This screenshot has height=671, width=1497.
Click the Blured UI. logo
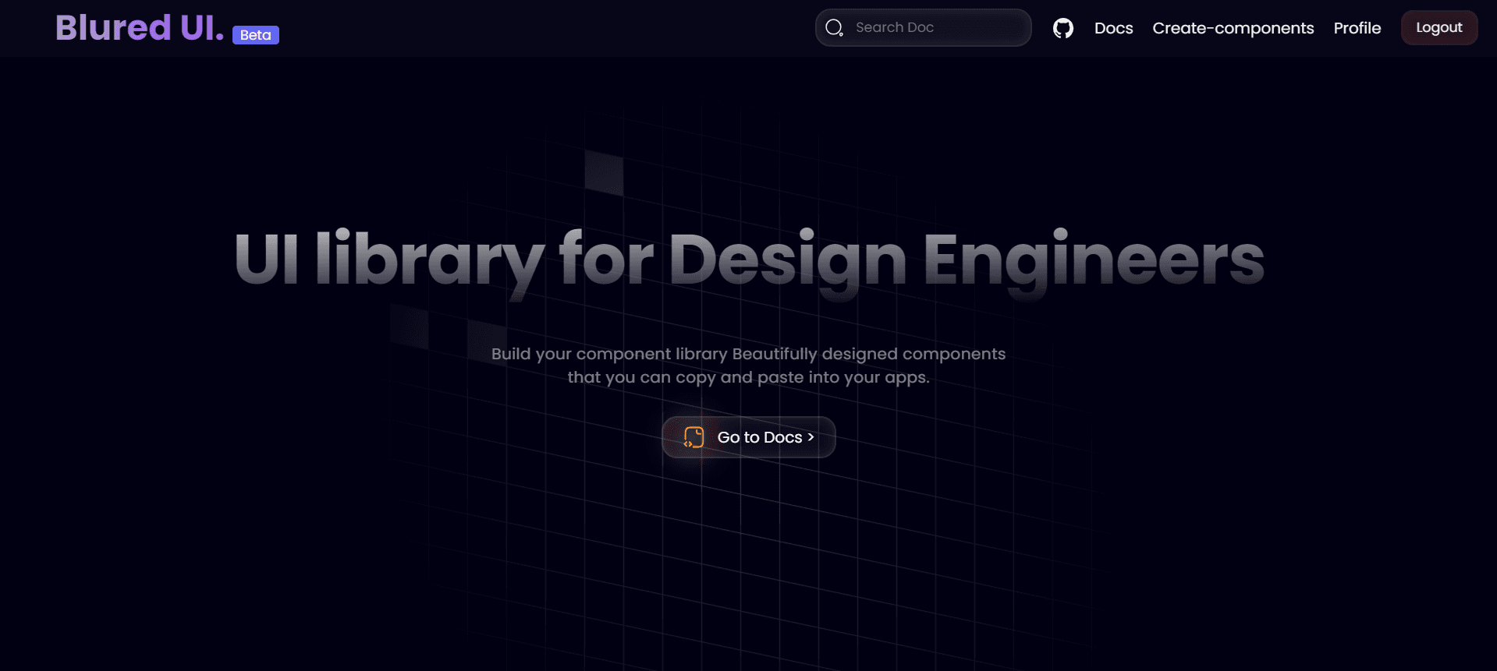(x=140, y=28)
